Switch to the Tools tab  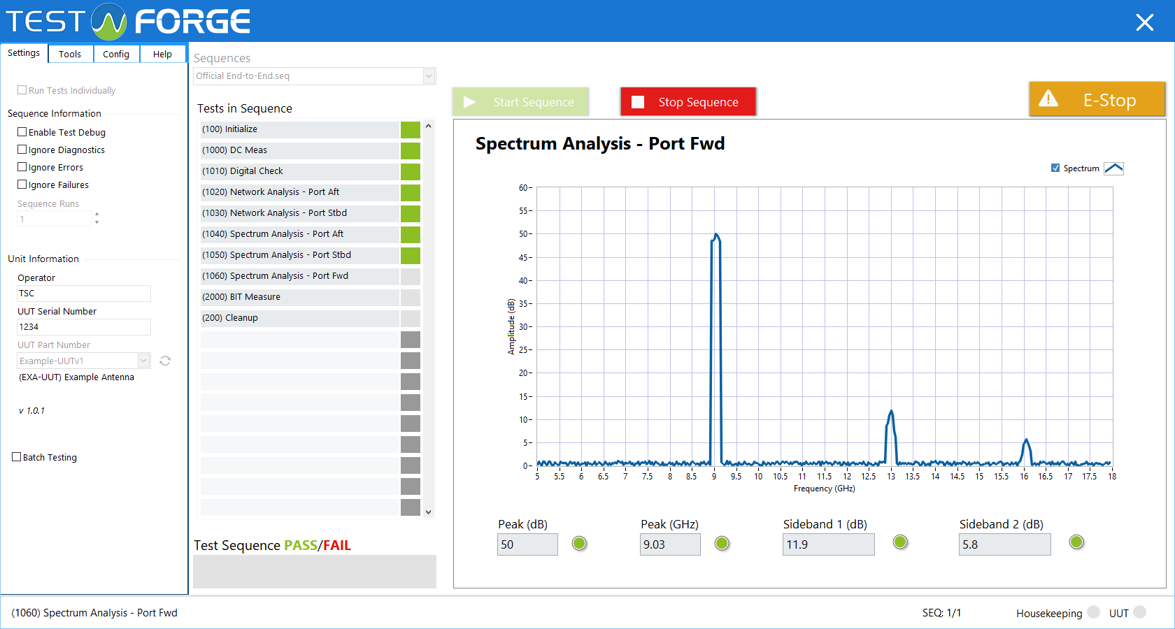70,54
